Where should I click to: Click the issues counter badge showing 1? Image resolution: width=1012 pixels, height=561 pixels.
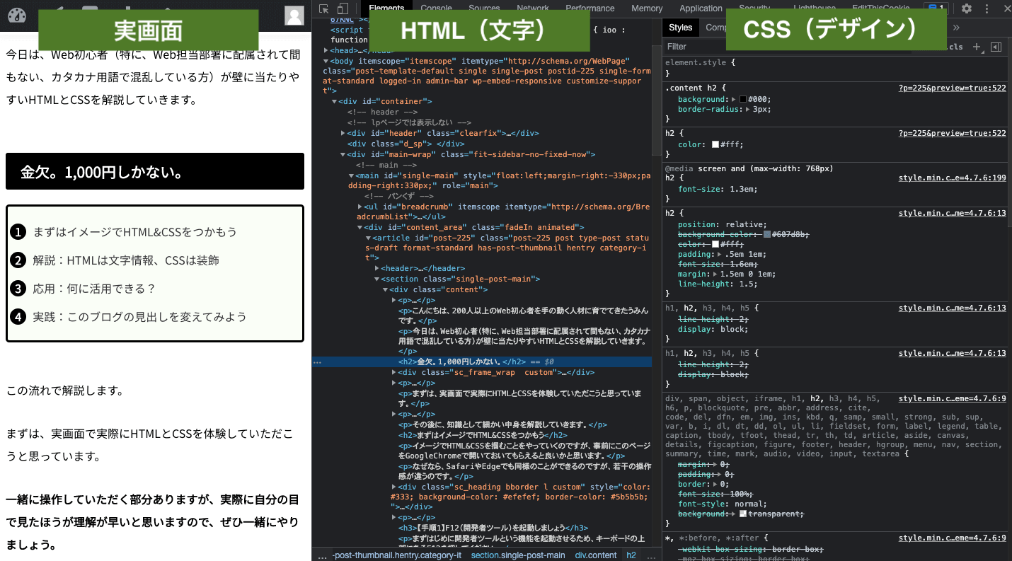[x=937, y=8]
